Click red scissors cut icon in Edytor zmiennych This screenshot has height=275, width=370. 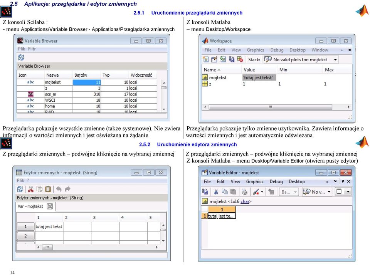tap(31, 189)
